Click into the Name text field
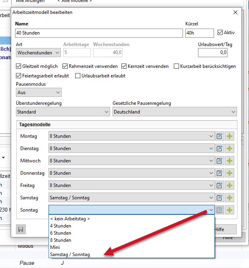Screen dimensions: 249x268 tap(99, 33)
